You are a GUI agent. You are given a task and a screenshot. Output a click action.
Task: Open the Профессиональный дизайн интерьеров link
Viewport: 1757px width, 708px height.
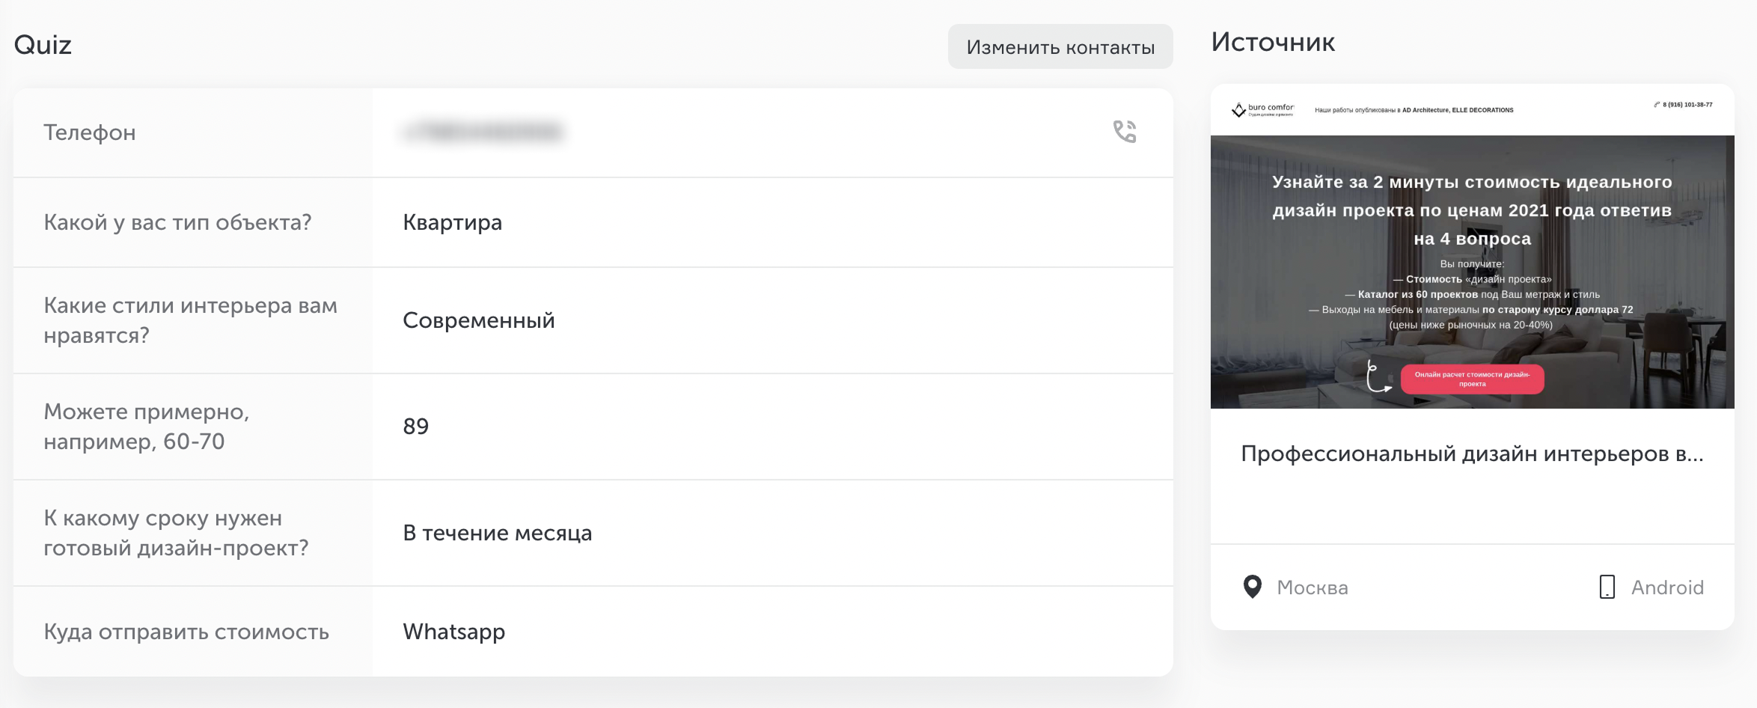(1472, 454)
